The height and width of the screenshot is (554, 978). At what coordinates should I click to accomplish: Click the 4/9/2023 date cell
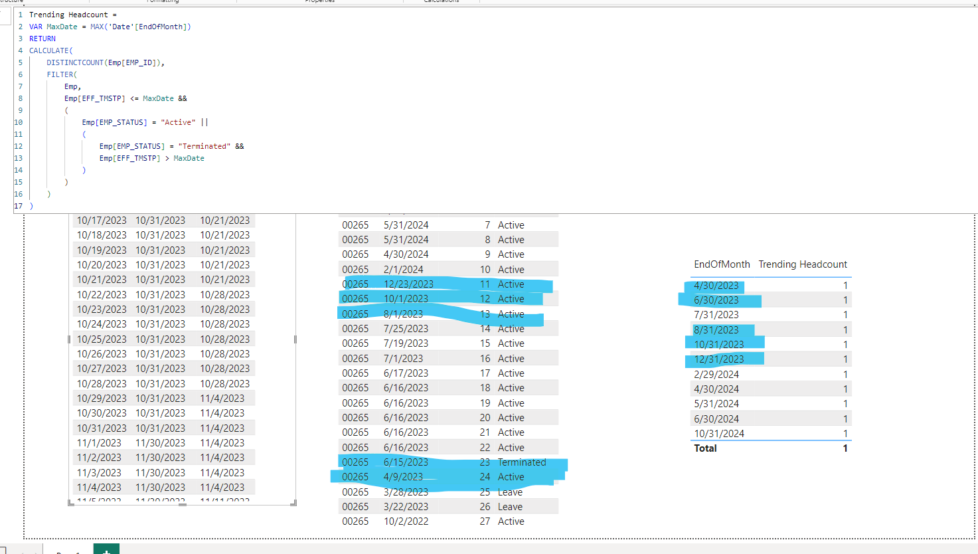(x=403, y=477)
